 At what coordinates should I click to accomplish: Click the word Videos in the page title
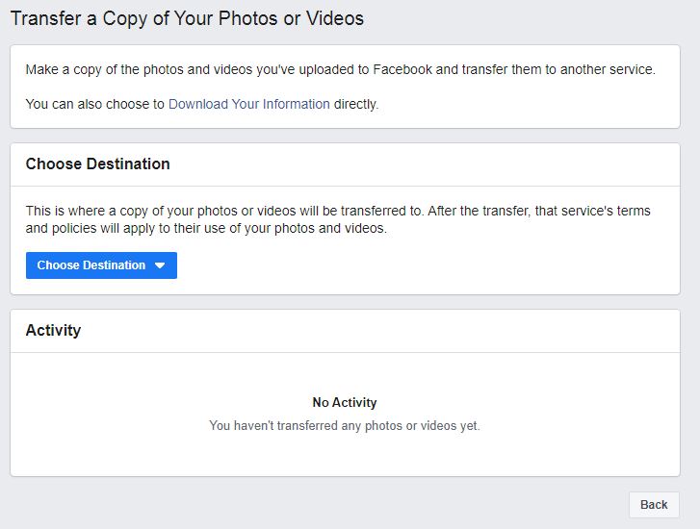(335, 18)
